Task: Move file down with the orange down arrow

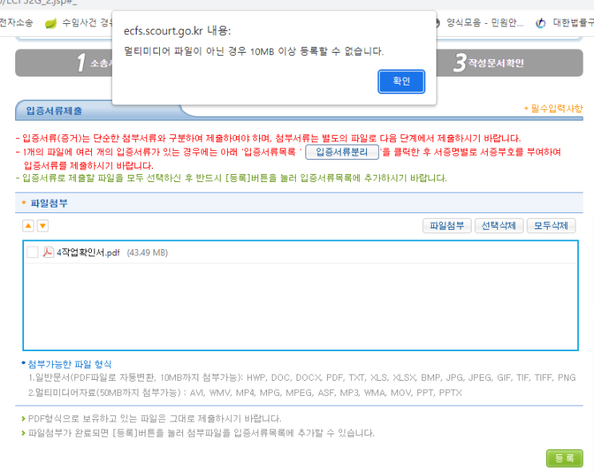Action: click(x=43, y=226)
